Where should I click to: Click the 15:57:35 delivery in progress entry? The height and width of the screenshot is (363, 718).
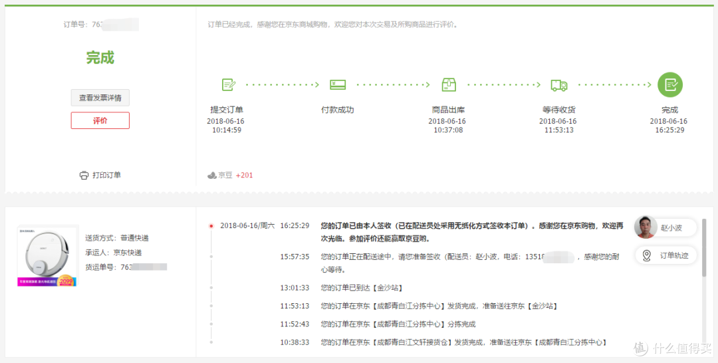point(471,263)
